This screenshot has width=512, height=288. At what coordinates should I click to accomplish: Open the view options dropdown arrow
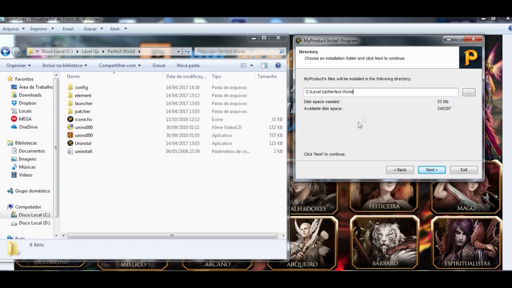pos(252,65)
